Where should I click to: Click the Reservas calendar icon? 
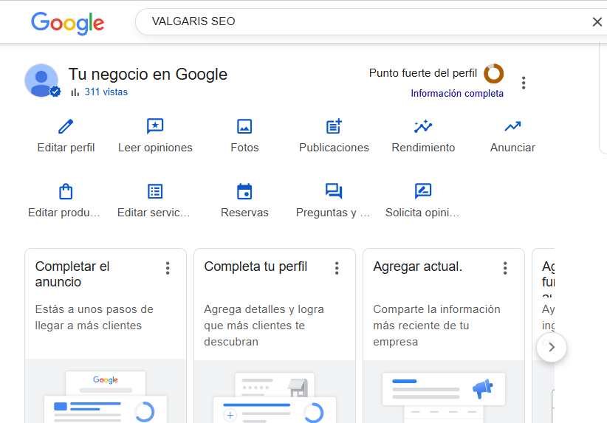pyautogui.click(x=244, y=191)
